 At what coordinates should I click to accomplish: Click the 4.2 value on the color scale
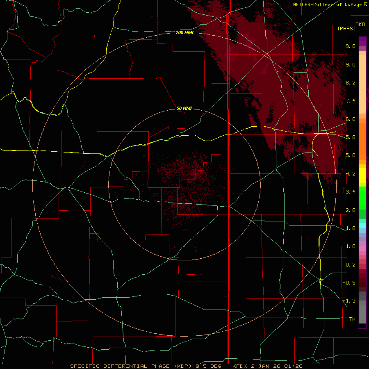351,174
